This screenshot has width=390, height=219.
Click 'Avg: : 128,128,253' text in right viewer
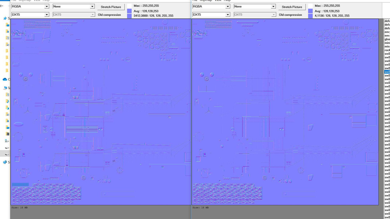327,11
